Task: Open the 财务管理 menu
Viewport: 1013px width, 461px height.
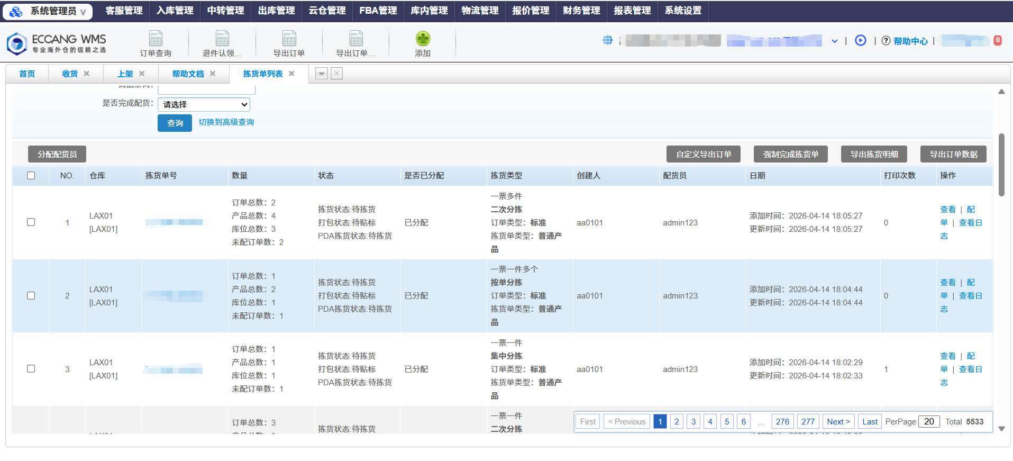Action: pyautogui.click(x=581, y=11)
